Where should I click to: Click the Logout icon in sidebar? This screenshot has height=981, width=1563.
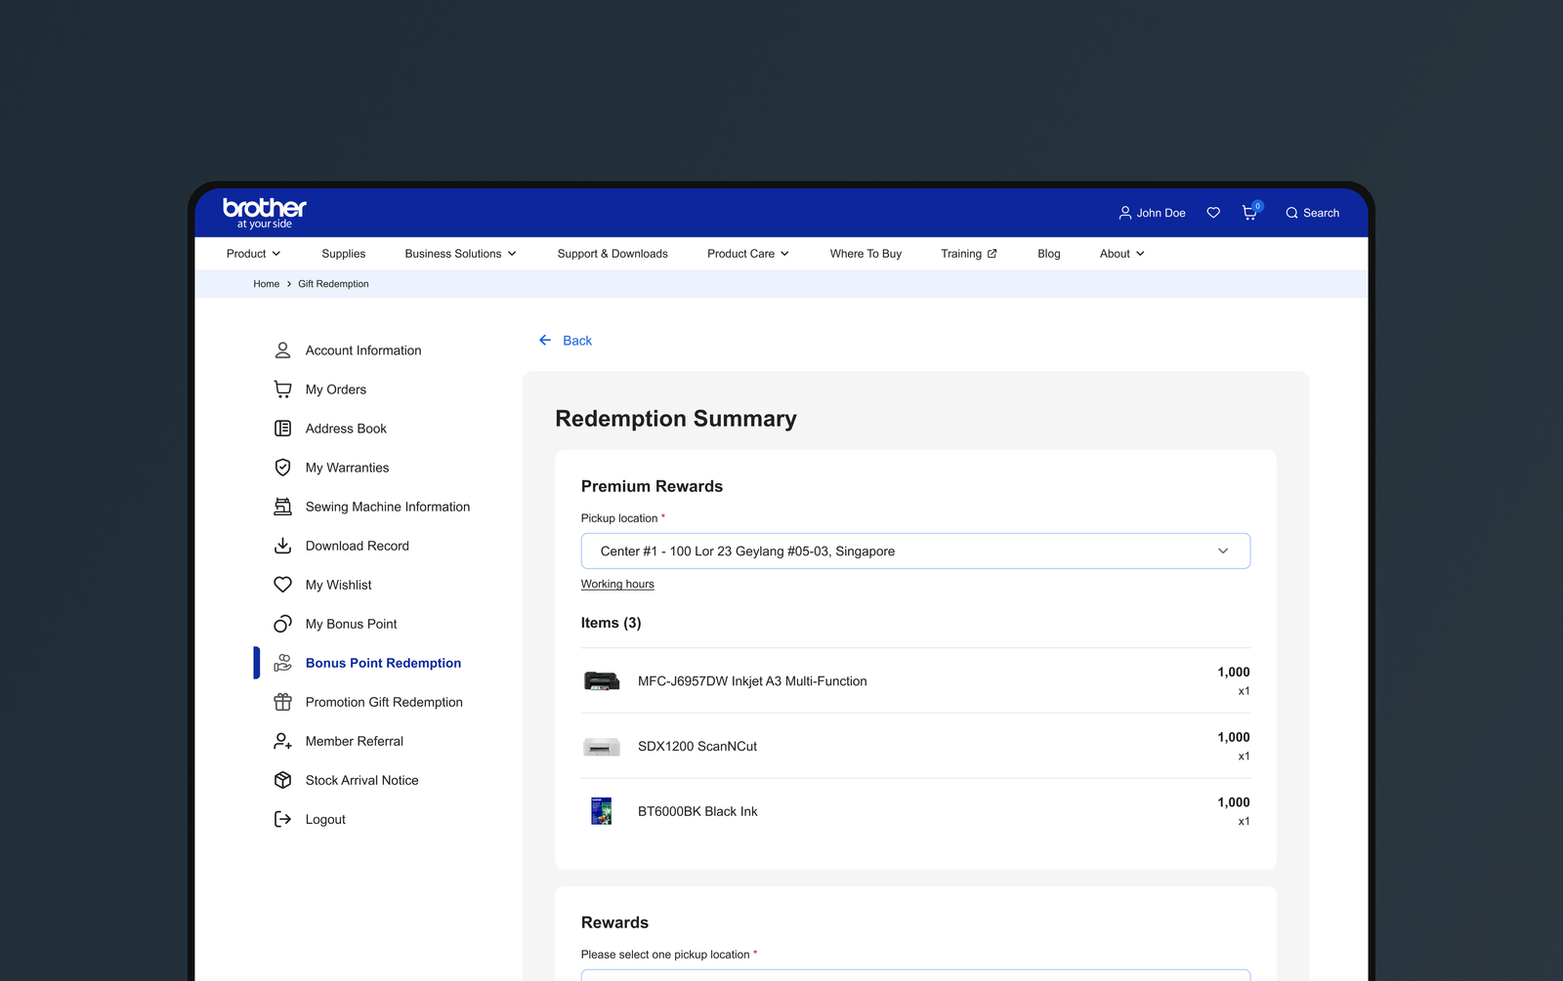(x=282, y=819)
